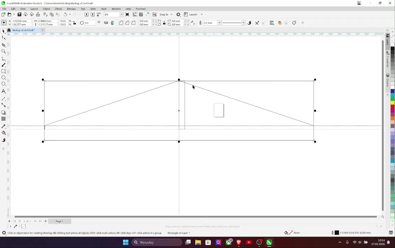
Task: Click the Export icon
Action: (92, 14)
